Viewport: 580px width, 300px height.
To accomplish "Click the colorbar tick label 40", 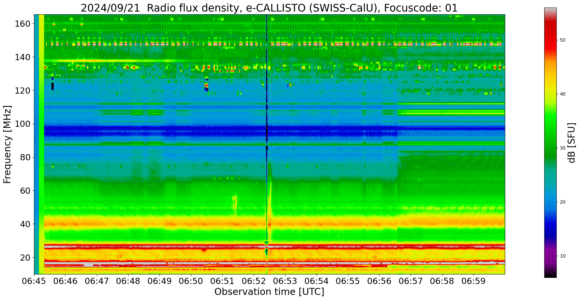I will click(x=563, y=94).
